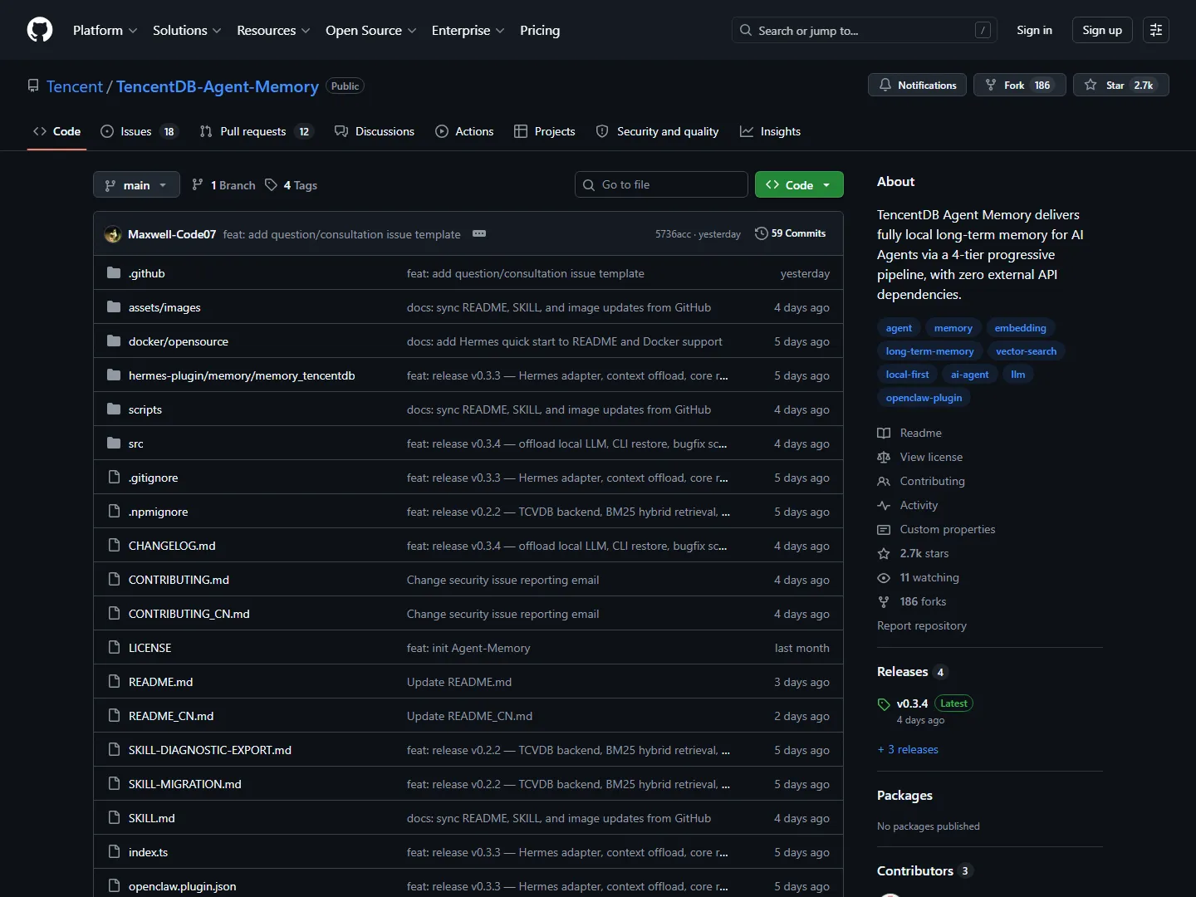
Task: Star the repository
Action: coord(1120,85)
